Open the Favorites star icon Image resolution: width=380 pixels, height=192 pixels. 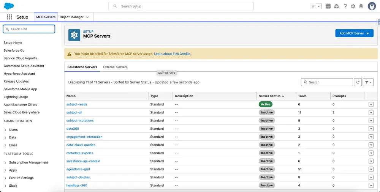[313, 6]
